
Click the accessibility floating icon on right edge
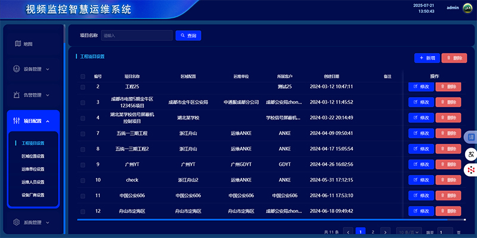tap(471, 154)
